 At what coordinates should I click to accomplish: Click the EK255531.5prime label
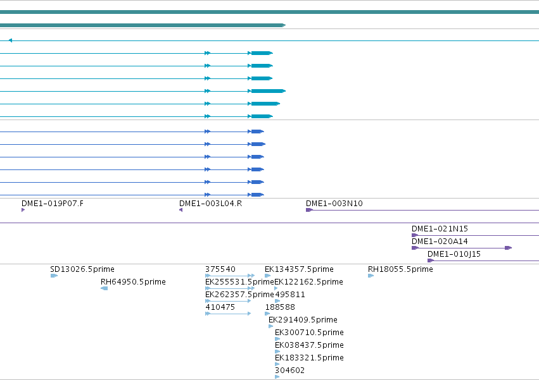click(x=239, y=282)
